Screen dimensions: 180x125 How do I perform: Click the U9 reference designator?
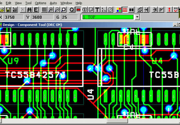[x=13, y=61]
